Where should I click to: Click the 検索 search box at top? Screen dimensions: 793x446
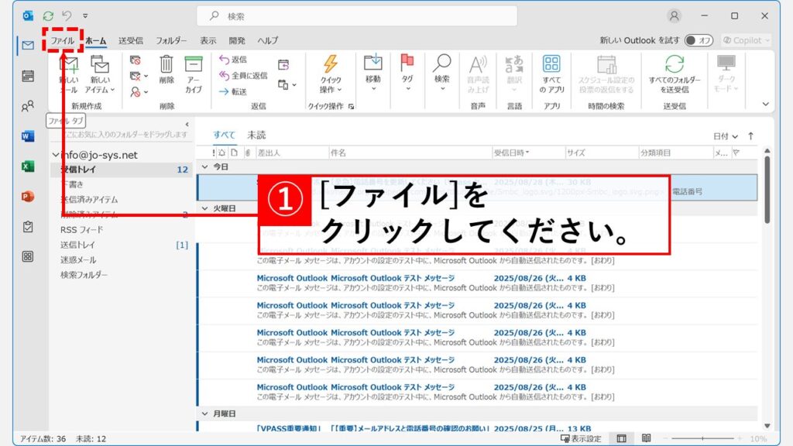(357, 16)
